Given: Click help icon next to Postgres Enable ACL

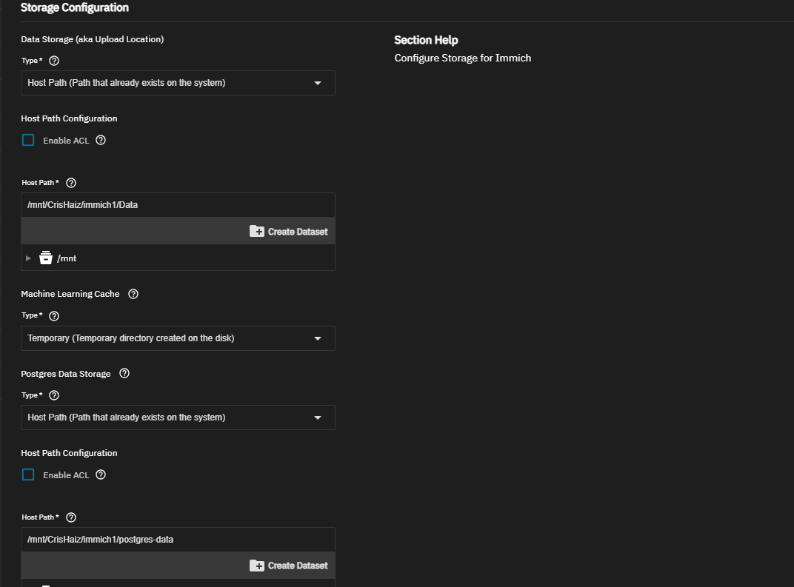Looking at the screenshot, I should click(x=101, y=474).
